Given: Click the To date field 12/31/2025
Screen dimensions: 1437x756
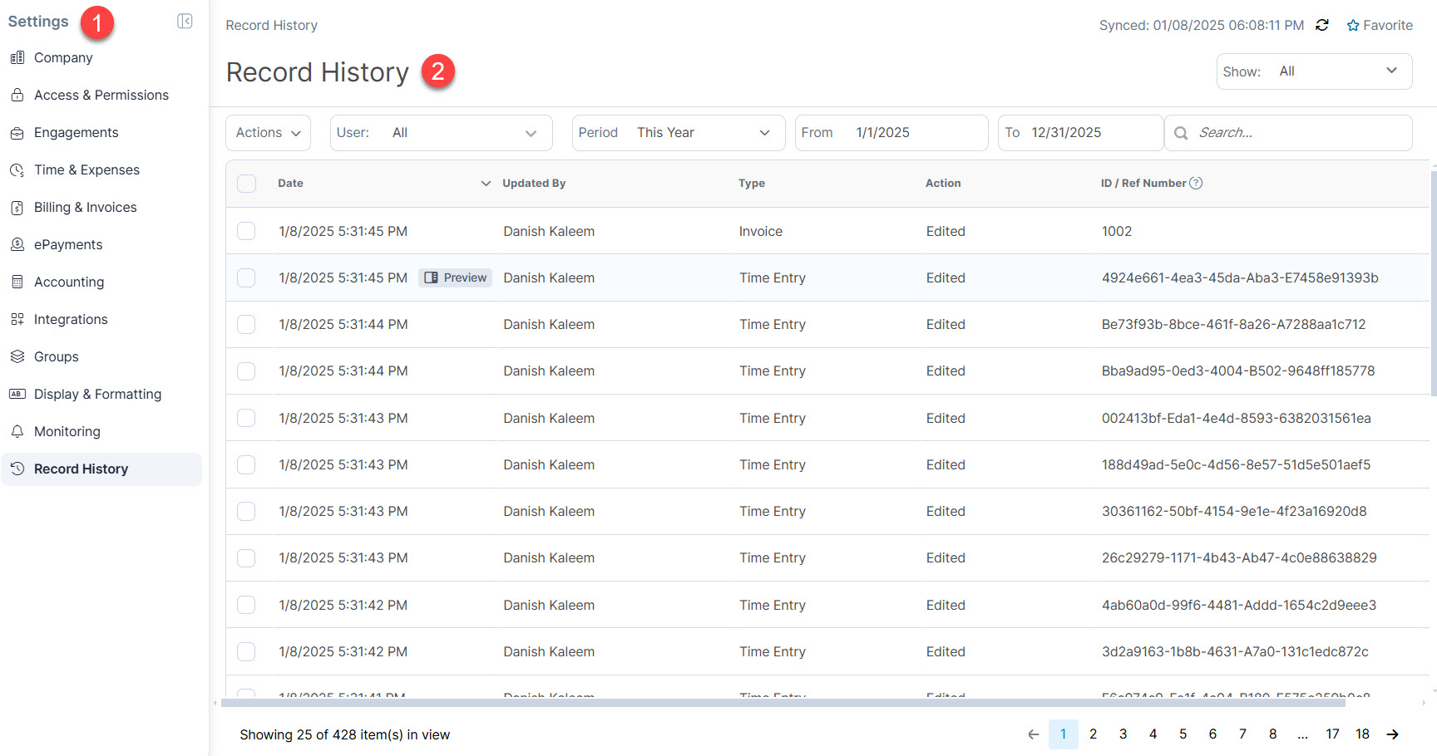Looking at the screenshot, I should 1080,133.
